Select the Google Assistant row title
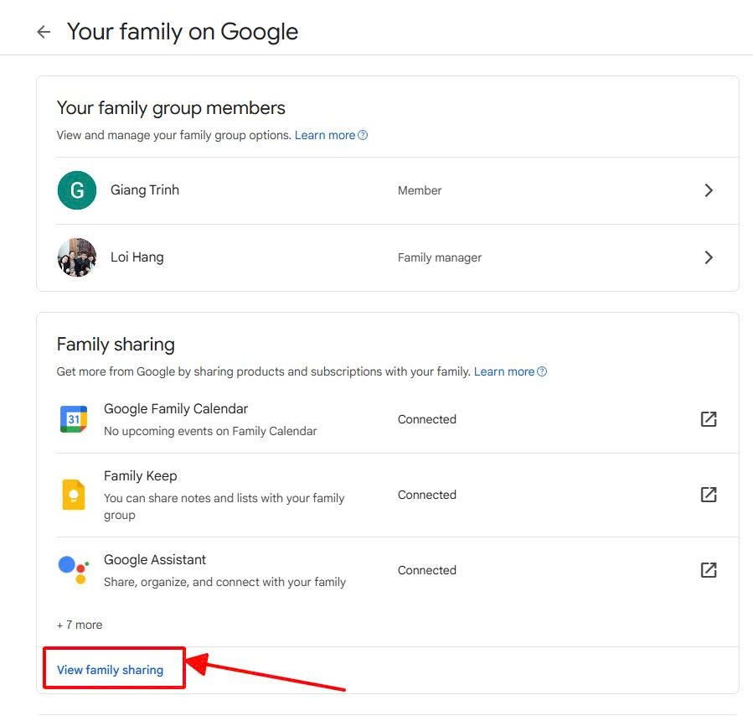This screenshot has width=753, height=716. click(155, 560)
